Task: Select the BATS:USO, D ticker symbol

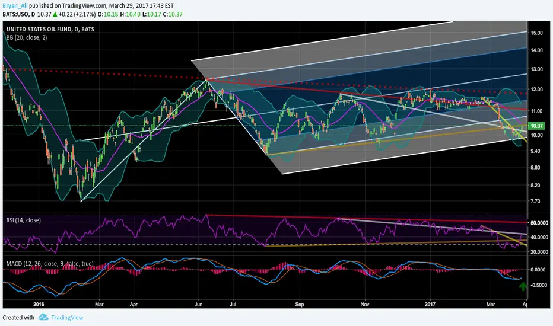Action: pos(19,14)
